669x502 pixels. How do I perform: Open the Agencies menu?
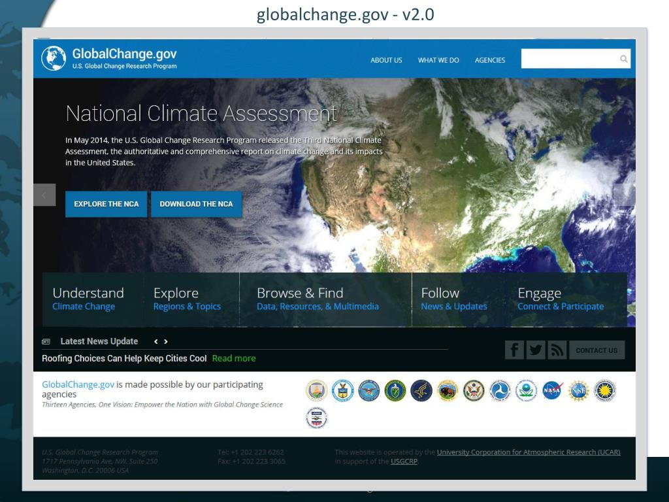pyautogui.click(x=490, y=60)
